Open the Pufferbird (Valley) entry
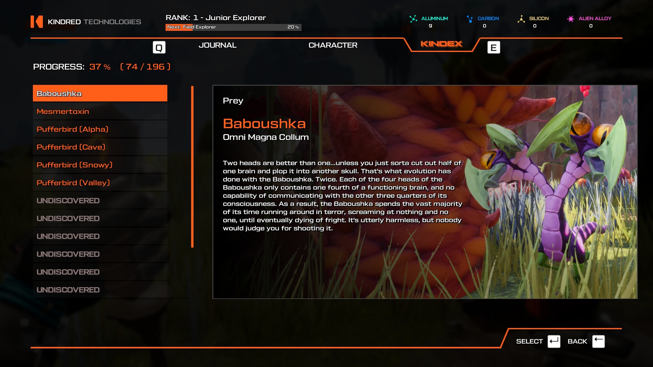653x367 pixels. click(100, 183)
